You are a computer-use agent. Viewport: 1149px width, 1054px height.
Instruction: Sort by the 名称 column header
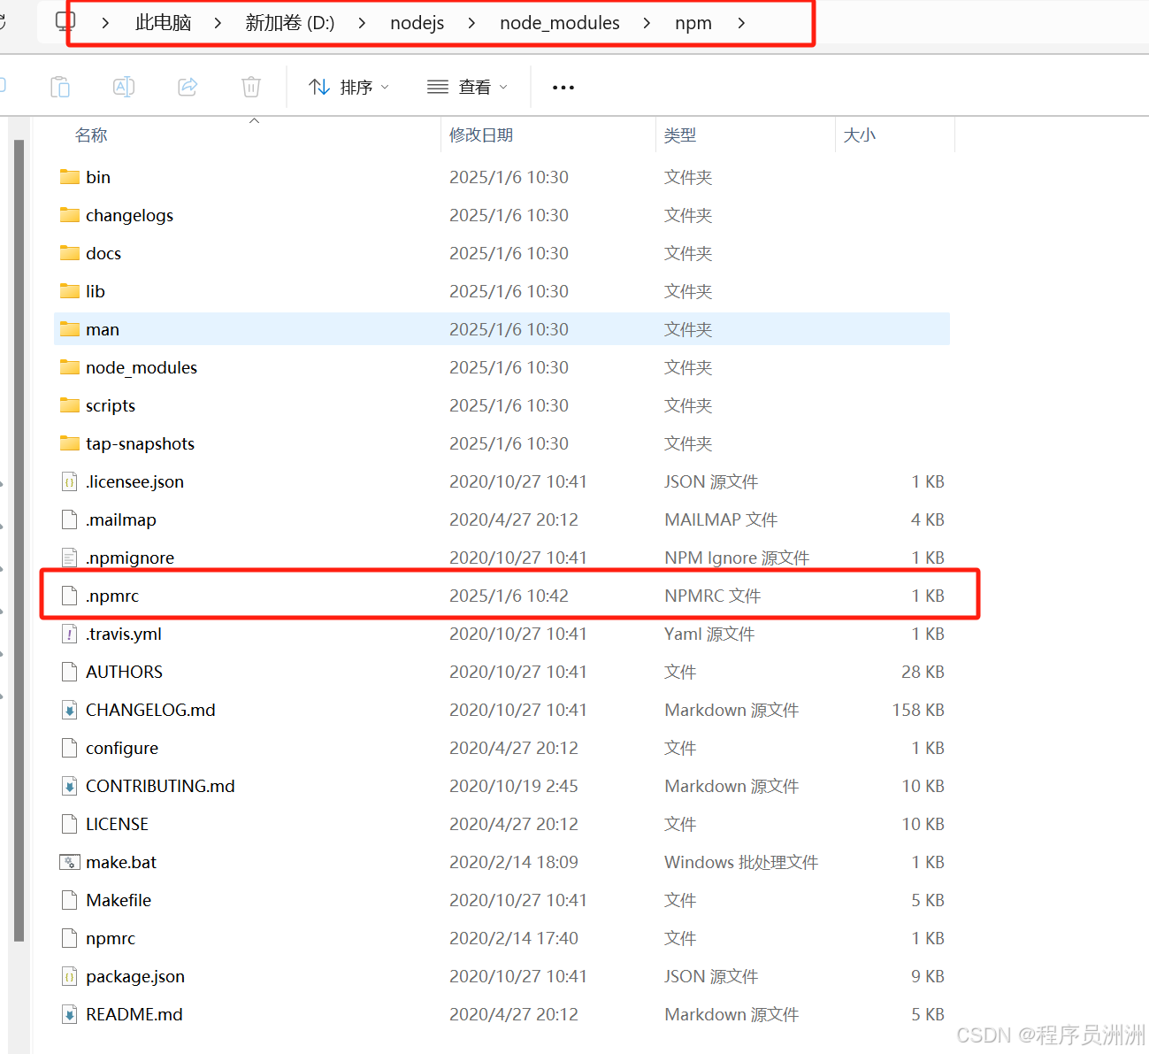coord(91,135)
